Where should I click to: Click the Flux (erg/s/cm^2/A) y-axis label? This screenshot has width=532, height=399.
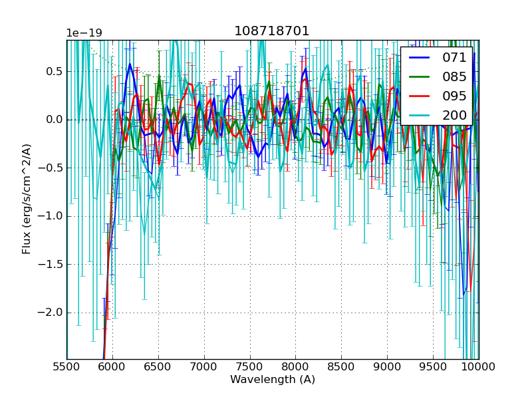click(27, 199)
